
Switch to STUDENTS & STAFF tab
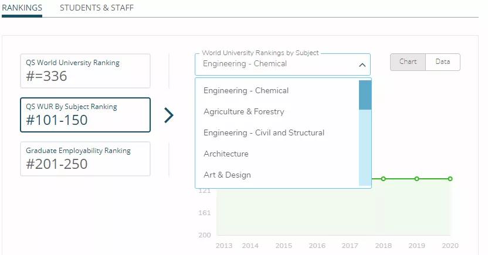[x=96, y=8]
